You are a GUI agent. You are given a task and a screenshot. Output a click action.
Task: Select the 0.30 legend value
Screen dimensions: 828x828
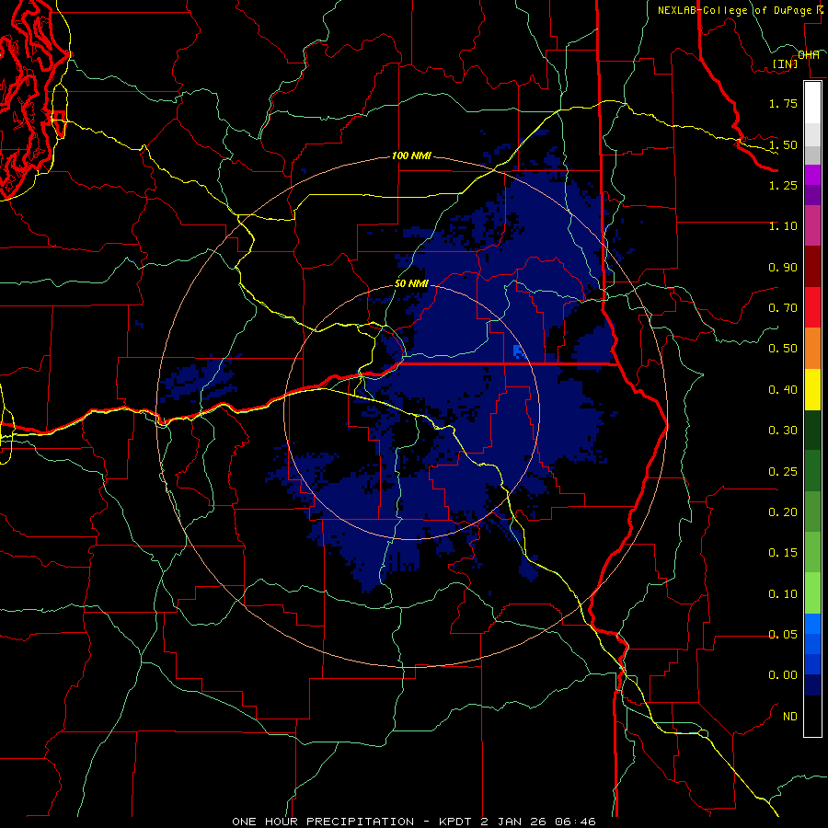[x=783, y=431]
